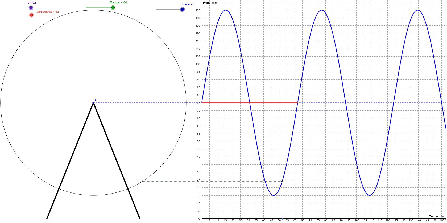Image resolution: width=447 pixels, height=223 pixels.
Task: Click the 'Radius = 60' label
Action: click(118, 2)
